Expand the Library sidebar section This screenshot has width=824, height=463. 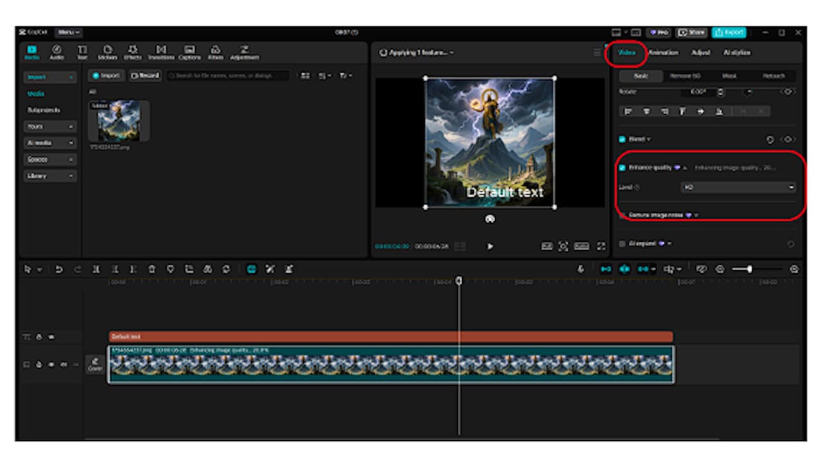[x=50, y=176]
